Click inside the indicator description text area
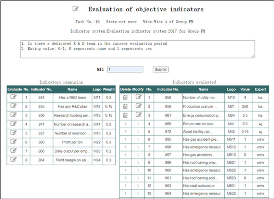Screen dimensions: 274x199 137,49
